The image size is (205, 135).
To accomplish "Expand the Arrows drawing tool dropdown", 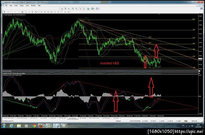I will [38, 12].
